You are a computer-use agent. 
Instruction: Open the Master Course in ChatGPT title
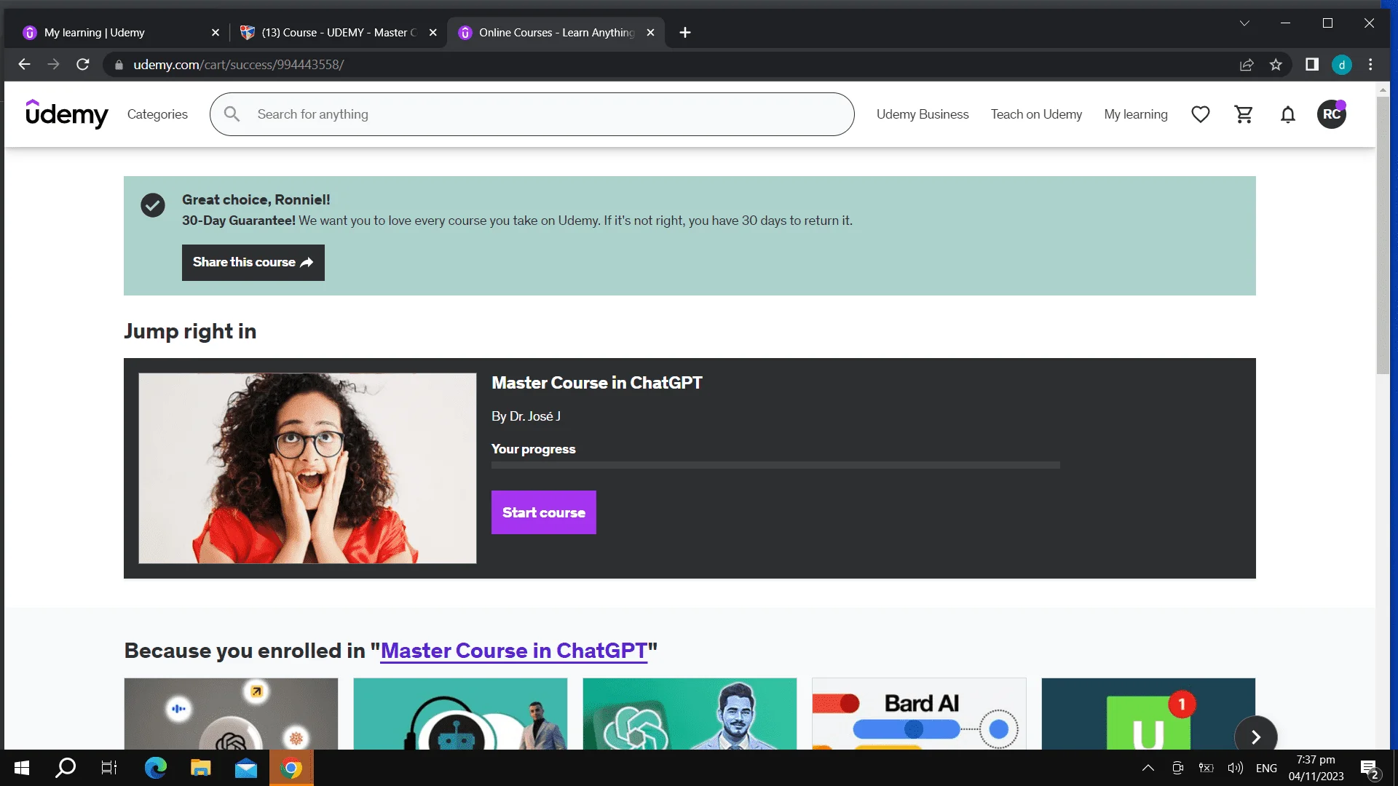[x=597, y=383]
